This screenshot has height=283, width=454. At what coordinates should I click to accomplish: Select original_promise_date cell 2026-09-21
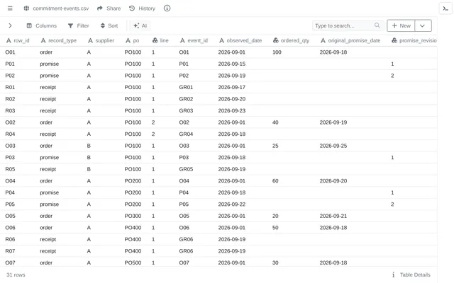pyautogui.click(x=333, y=216)
